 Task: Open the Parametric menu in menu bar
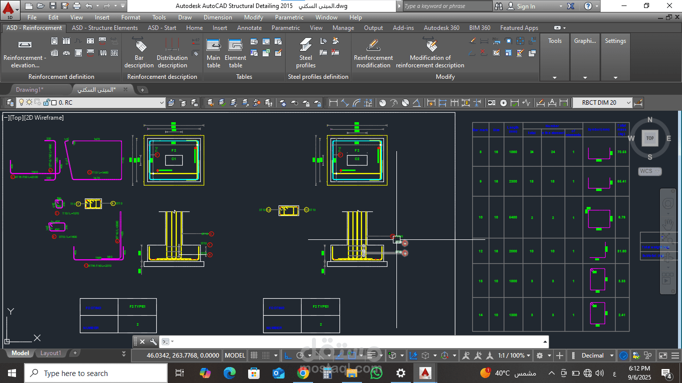pos(289,17)
